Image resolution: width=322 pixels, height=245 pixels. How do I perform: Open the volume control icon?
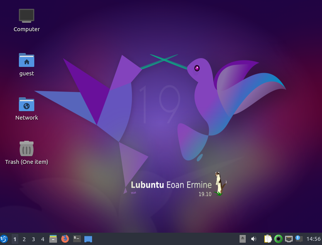pos(253,239)
